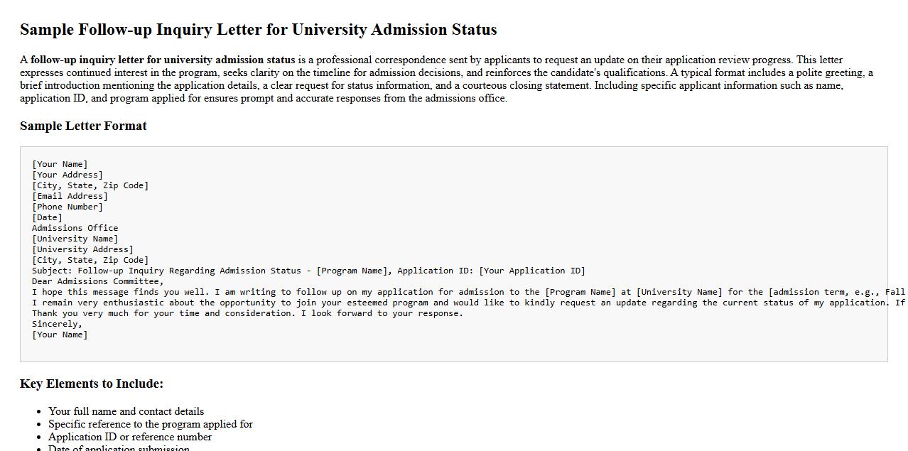This screenshot has width=908, height=451.
Task: Click the "Your full name and contact details" bullet
Action: click(x=126, y=411)
